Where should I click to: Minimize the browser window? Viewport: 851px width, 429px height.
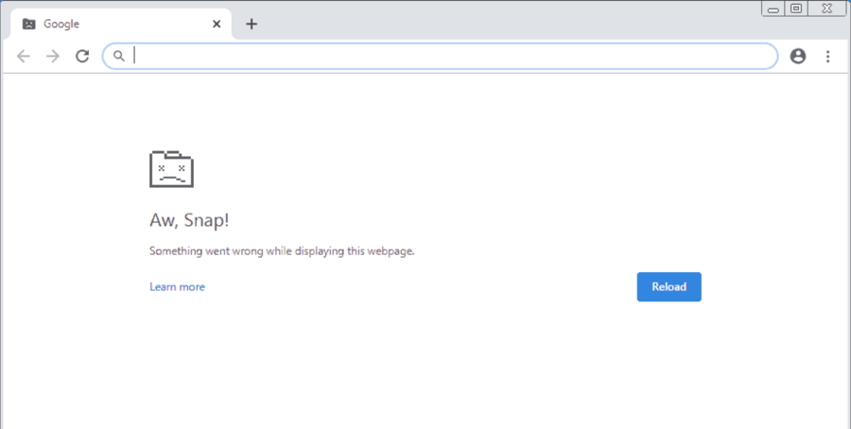coord(773,9)
